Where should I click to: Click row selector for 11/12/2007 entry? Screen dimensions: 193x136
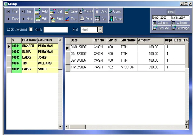(x=68, y=68)
